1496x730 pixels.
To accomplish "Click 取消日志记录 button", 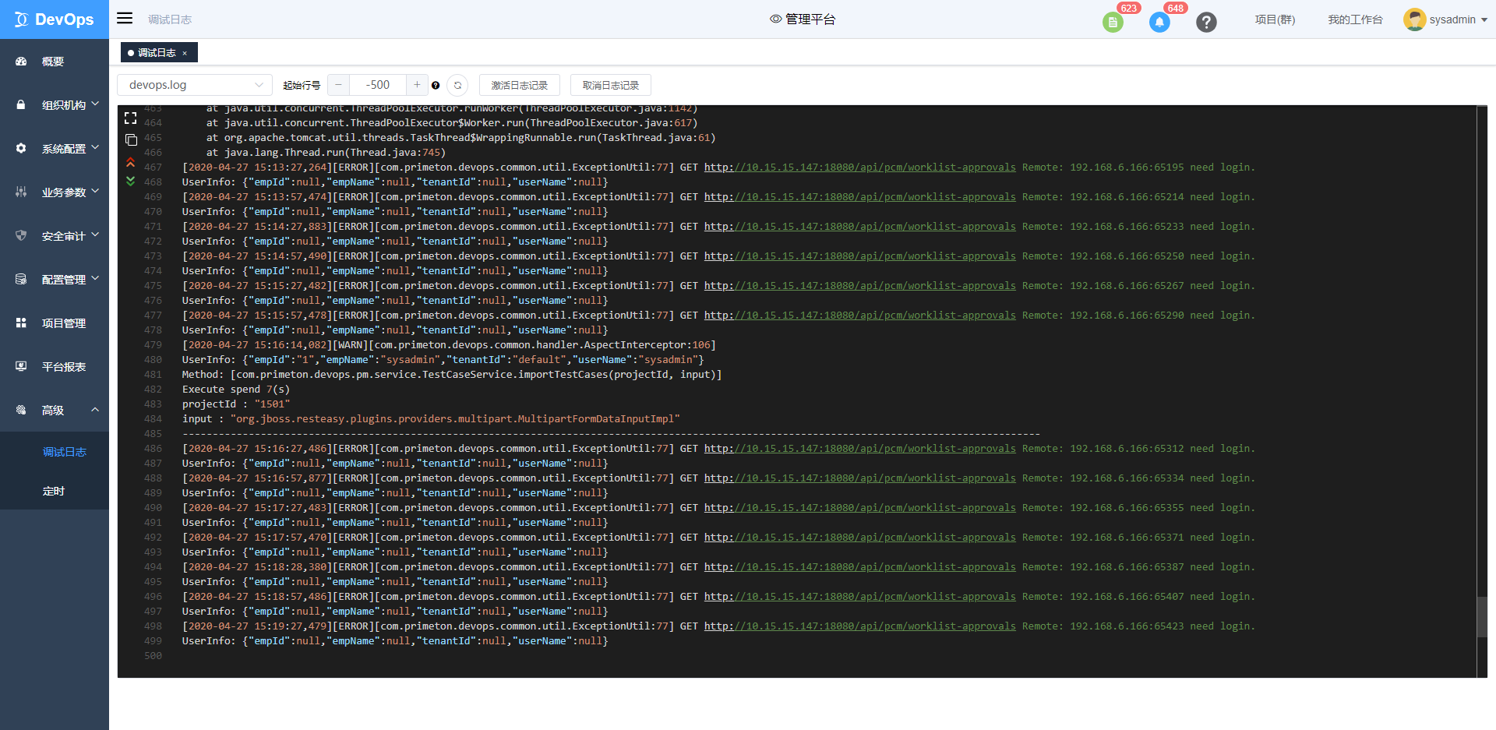I will click(611, 85).
